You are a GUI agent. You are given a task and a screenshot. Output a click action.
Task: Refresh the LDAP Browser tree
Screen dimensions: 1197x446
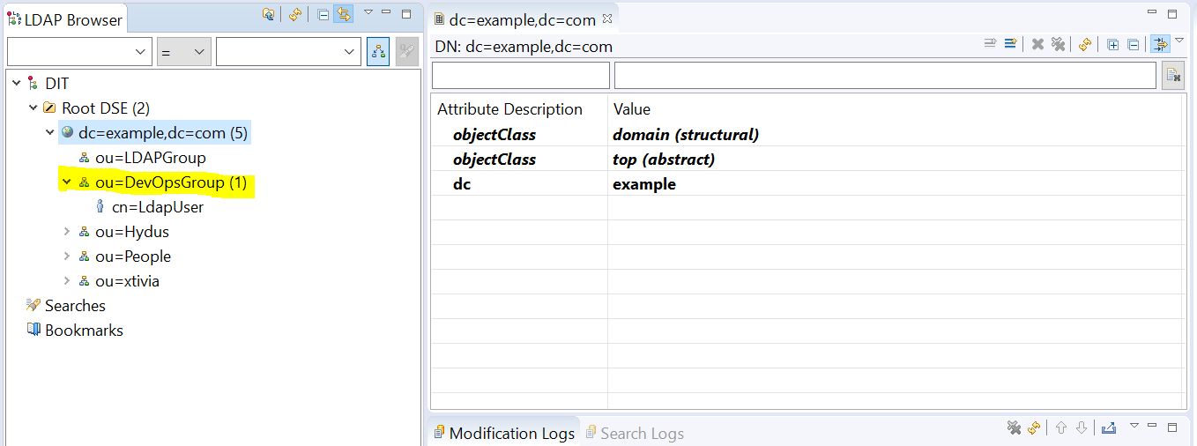(x=295, y=14)
